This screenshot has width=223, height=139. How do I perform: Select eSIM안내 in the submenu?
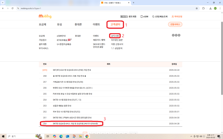[61, 36]
